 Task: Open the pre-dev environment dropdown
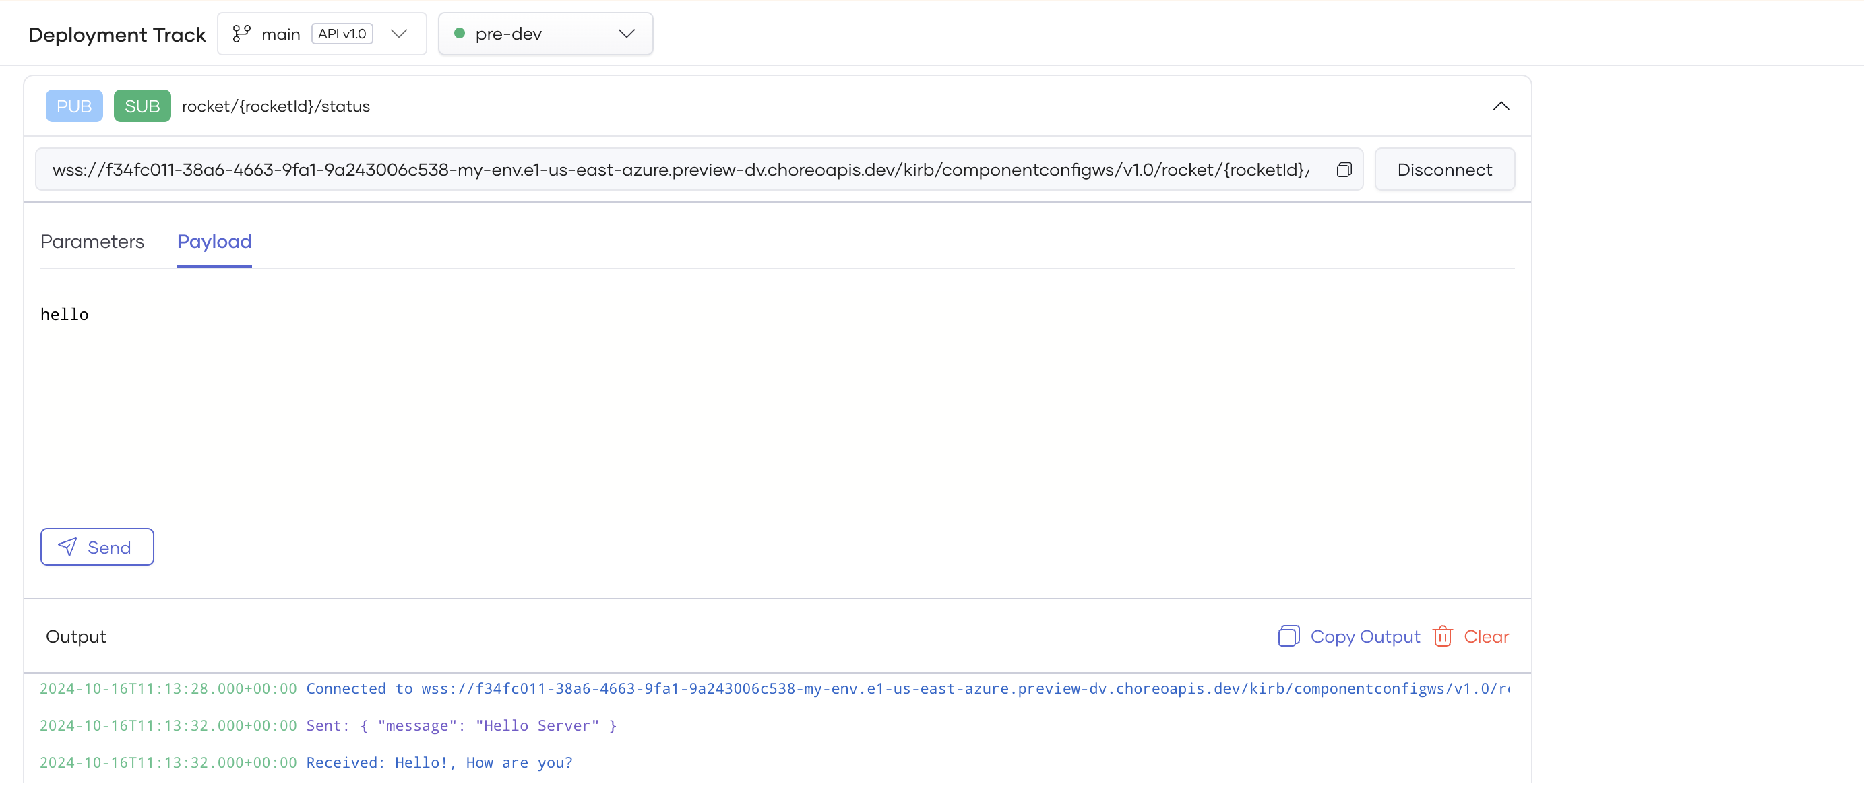tap(627, 34)
